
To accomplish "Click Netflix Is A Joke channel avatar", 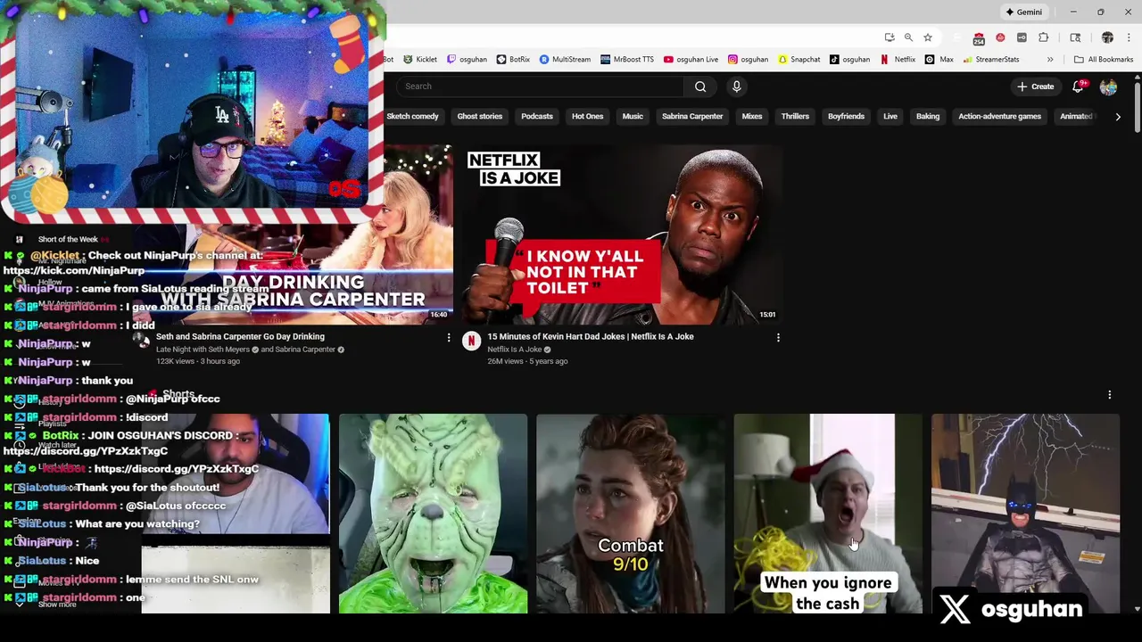I will pos(471,341).
